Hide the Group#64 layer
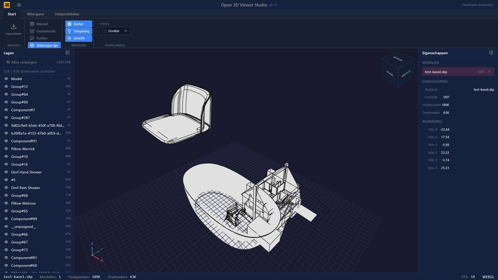 [x=6, y=94]
